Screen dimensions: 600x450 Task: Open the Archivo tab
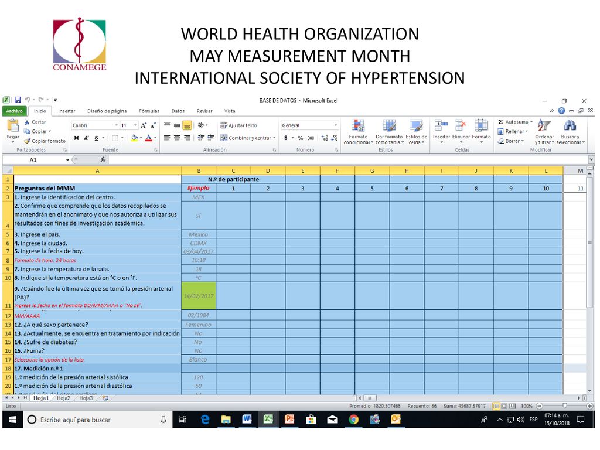pyautogui.click(x=15, y=111)
